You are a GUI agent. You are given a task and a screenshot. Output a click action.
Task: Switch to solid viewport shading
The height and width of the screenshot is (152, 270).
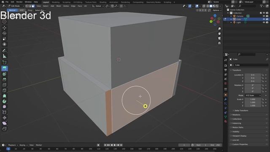(211, 6)
